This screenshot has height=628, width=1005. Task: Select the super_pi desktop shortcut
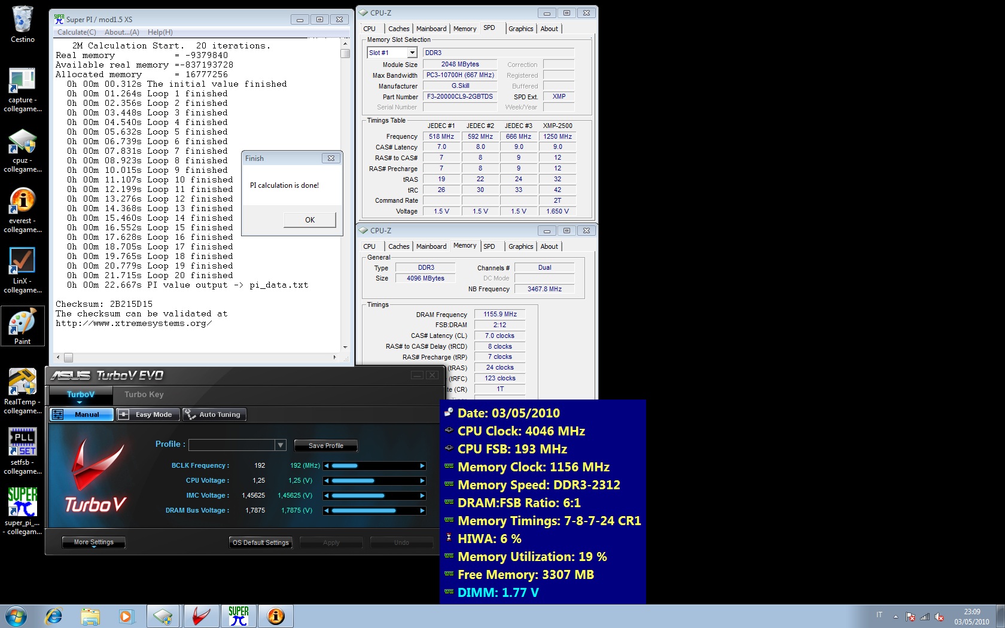(22, 511)
